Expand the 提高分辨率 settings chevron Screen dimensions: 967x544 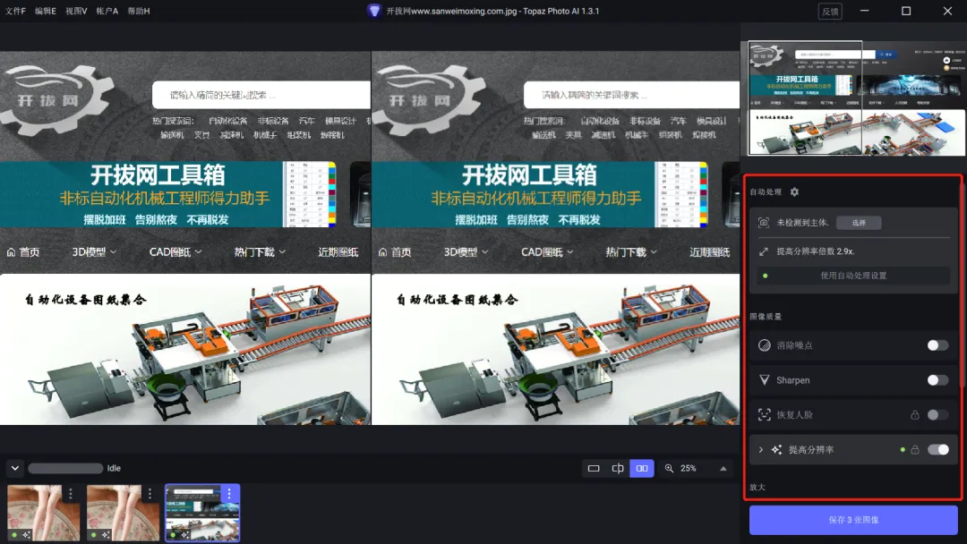pyautogui.click(x=760, y=450)
